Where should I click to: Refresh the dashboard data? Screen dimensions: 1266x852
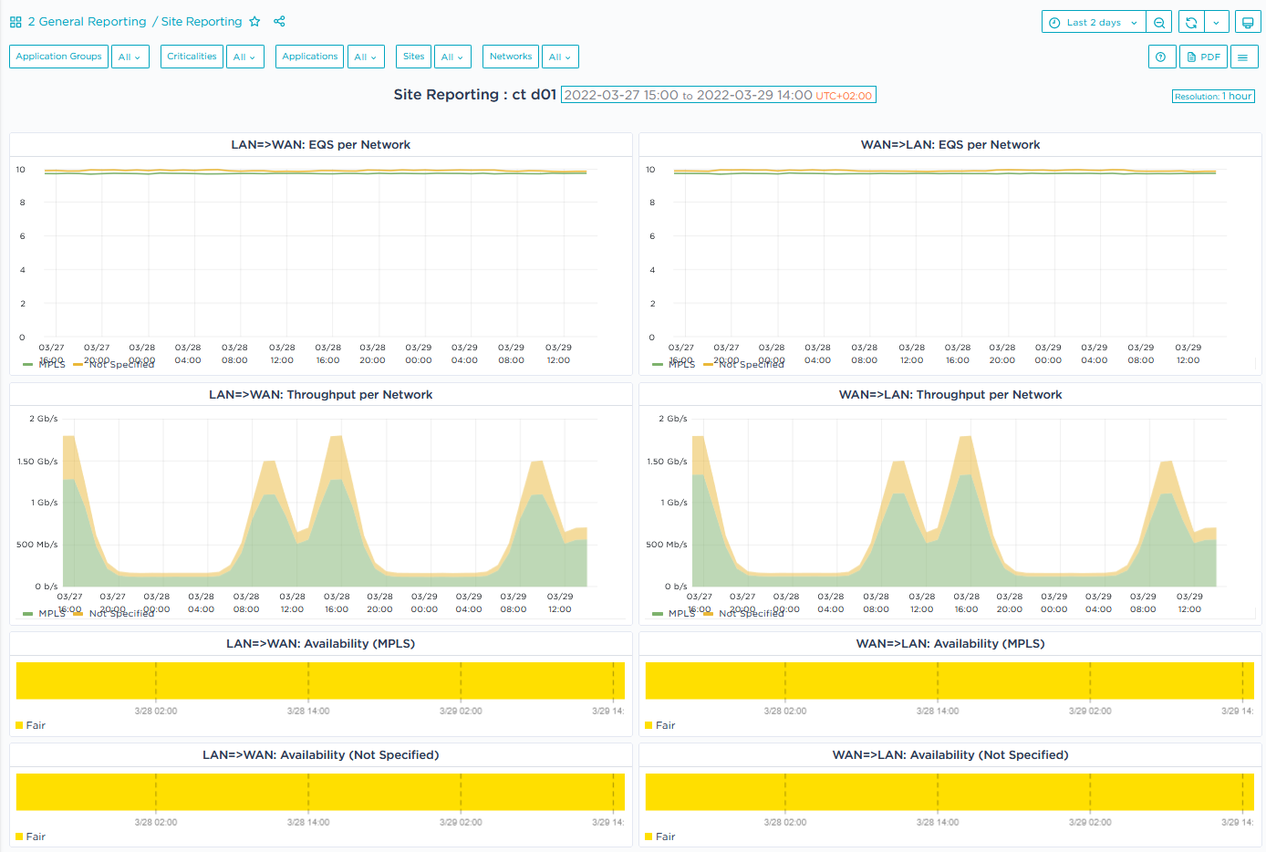[1191, 23]
